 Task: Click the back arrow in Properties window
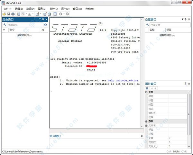(x=152, y=88)
